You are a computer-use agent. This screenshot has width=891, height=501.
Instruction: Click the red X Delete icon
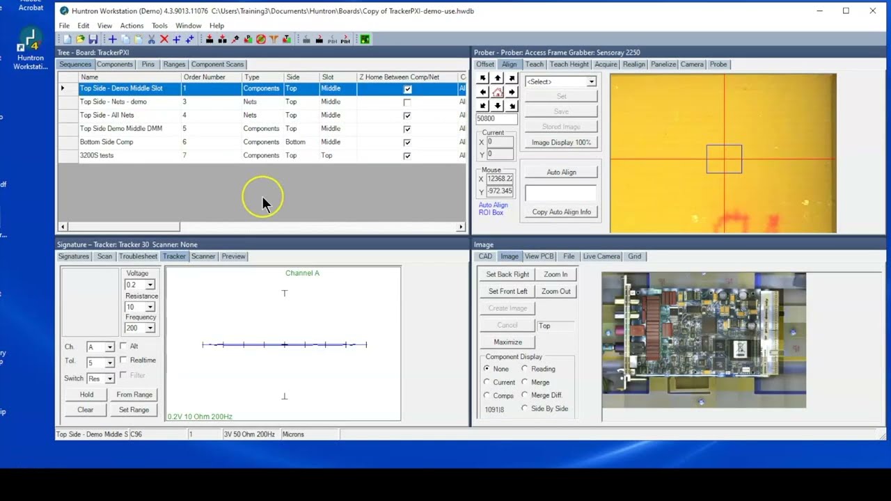tap(164, 39)
